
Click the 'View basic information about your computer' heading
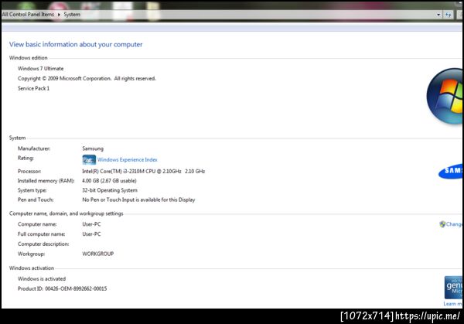tap(76, 44)
